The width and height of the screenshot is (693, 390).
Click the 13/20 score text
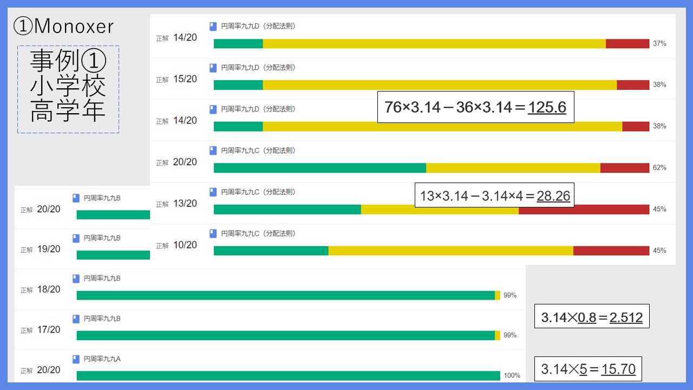point(185,204)
